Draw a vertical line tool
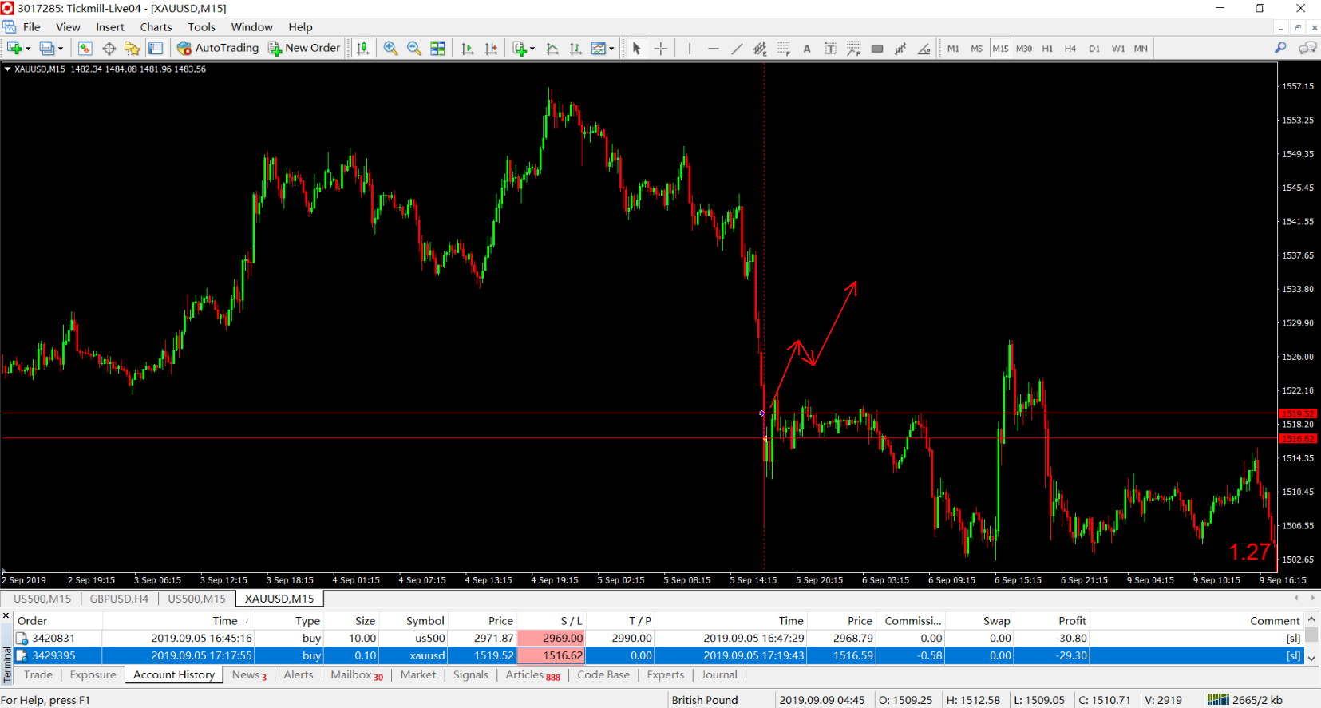Image resolution: width=1321 pixels, height=708 pixels. 689,49
